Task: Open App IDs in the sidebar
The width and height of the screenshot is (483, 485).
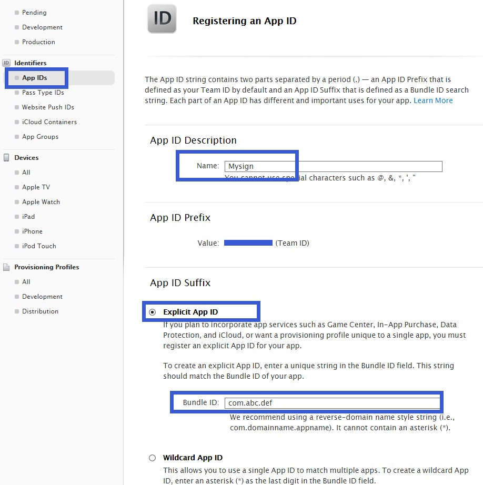Action: tap(35, 78)
